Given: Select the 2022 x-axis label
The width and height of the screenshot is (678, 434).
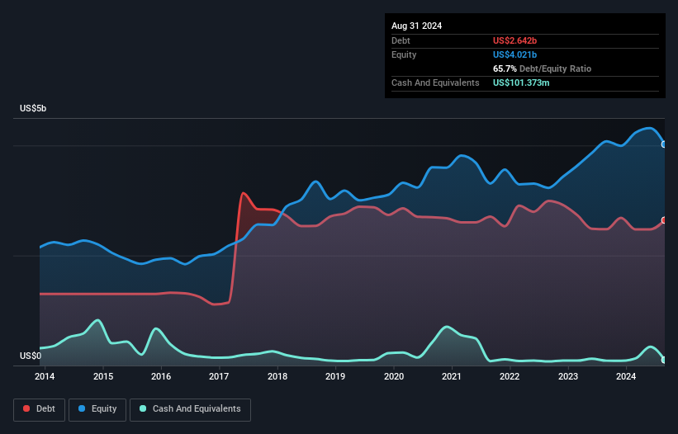Looking at the screenshot, I should 510,376.
